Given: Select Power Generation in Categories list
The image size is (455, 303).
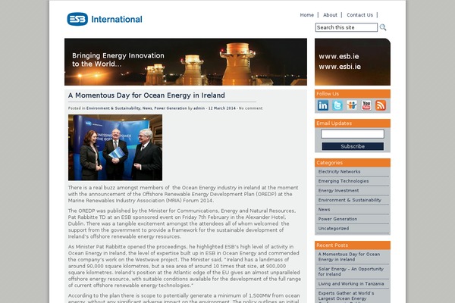Looking at the screenshot, I should pyautogui.click(x=337, y=219).
